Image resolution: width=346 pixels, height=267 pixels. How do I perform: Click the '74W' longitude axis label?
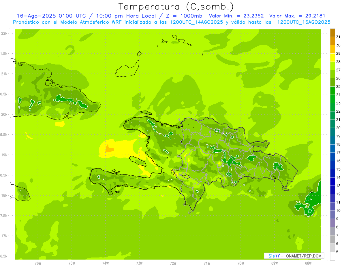coord(106,263)
